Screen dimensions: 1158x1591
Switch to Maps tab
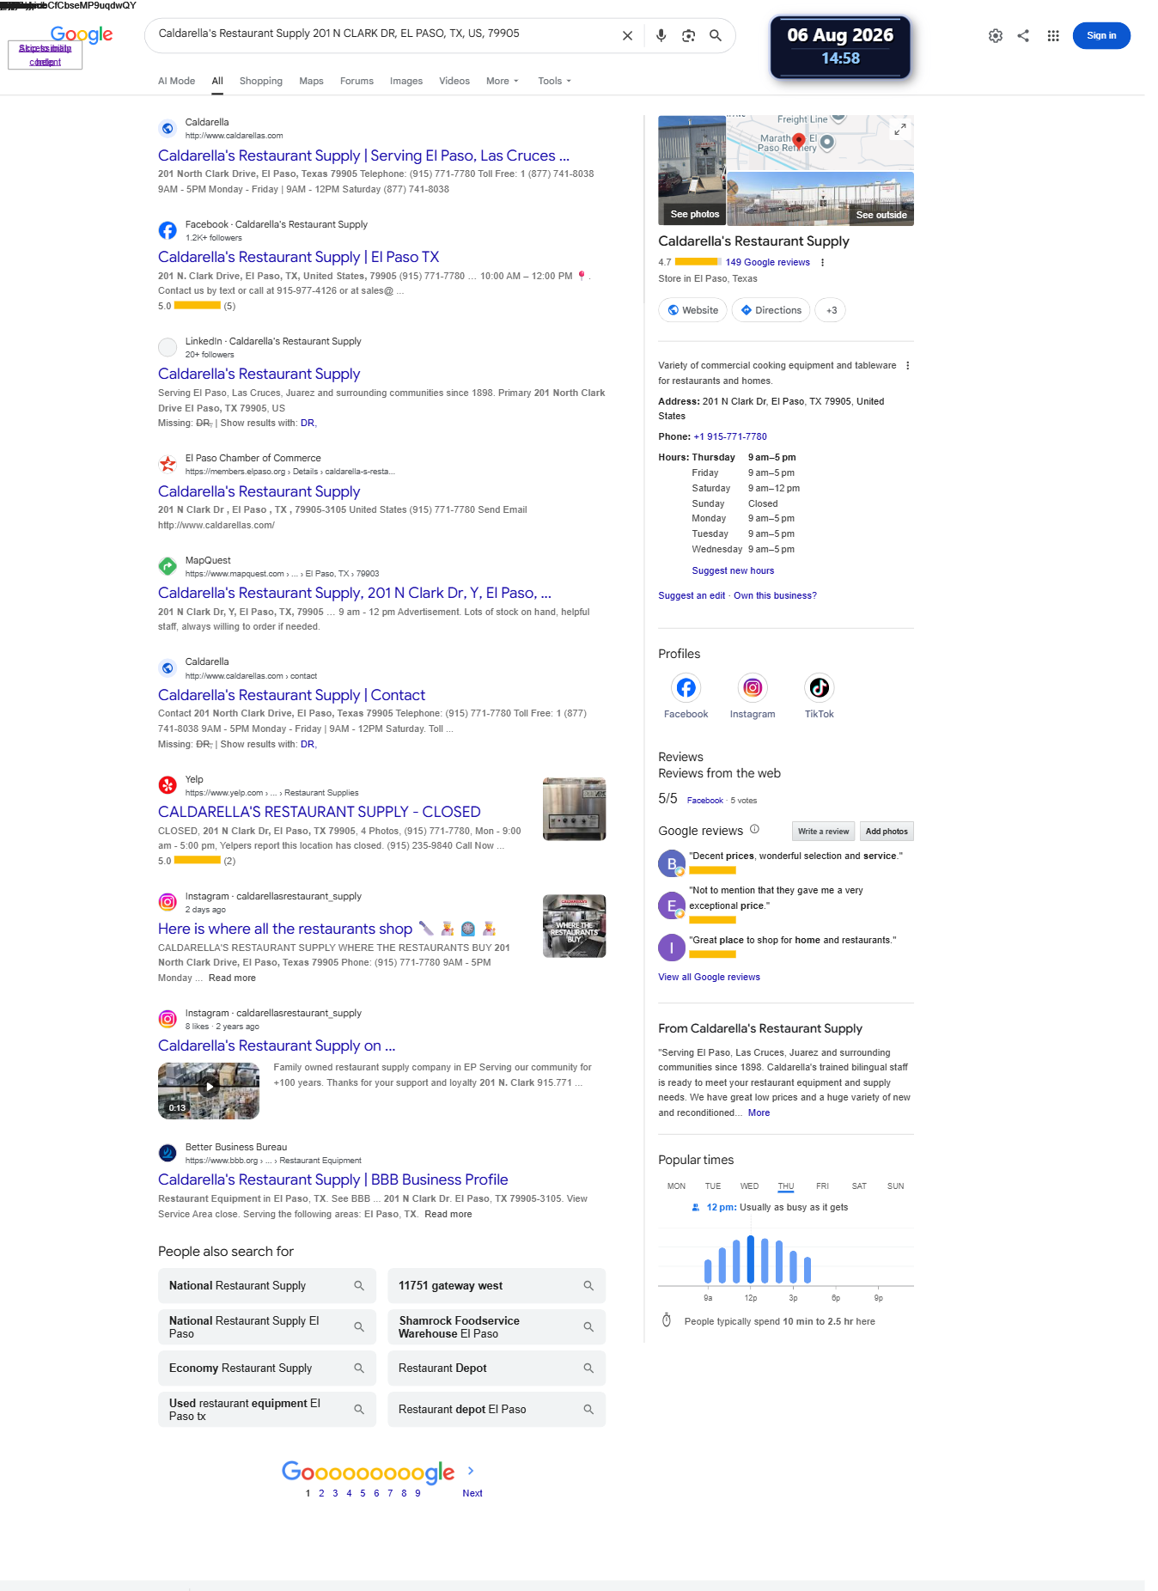tap(311, 82)
